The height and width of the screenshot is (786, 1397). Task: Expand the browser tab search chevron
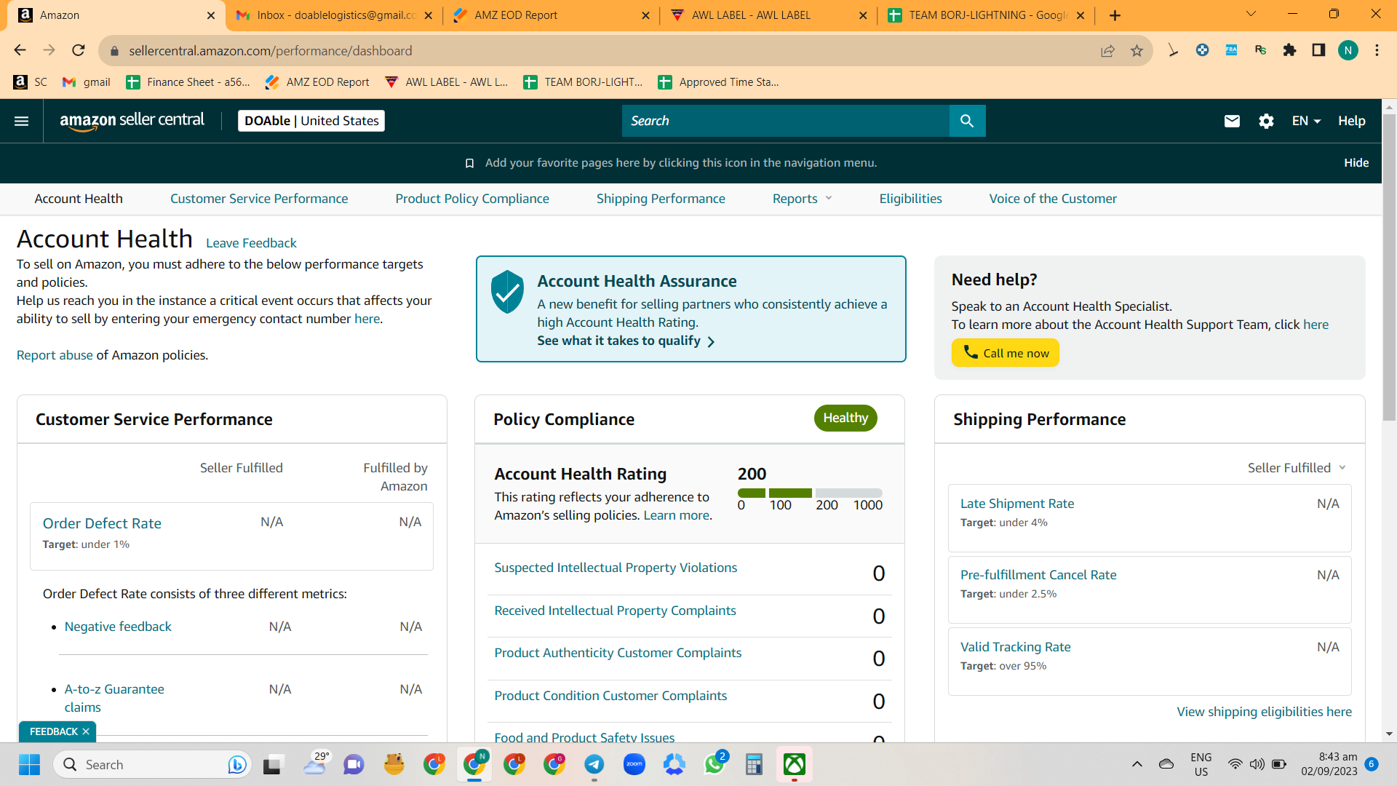(1251, 14)
